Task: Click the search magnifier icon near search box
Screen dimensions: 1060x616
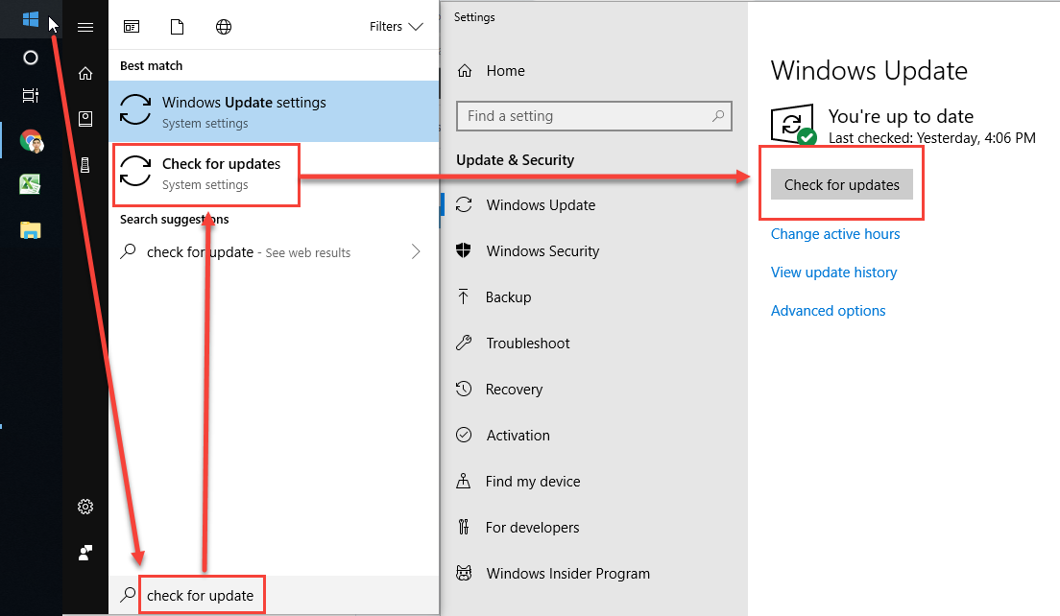Action: coord(127,594)
